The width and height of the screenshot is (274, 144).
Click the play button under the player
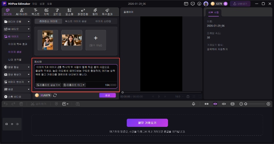pyautogui.click(x=159, y=96)
